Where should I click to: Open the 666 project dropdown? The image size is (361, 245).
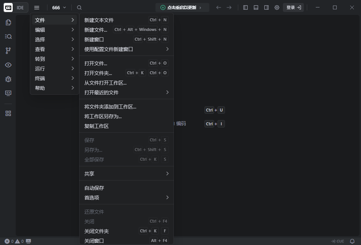(59, 7)
